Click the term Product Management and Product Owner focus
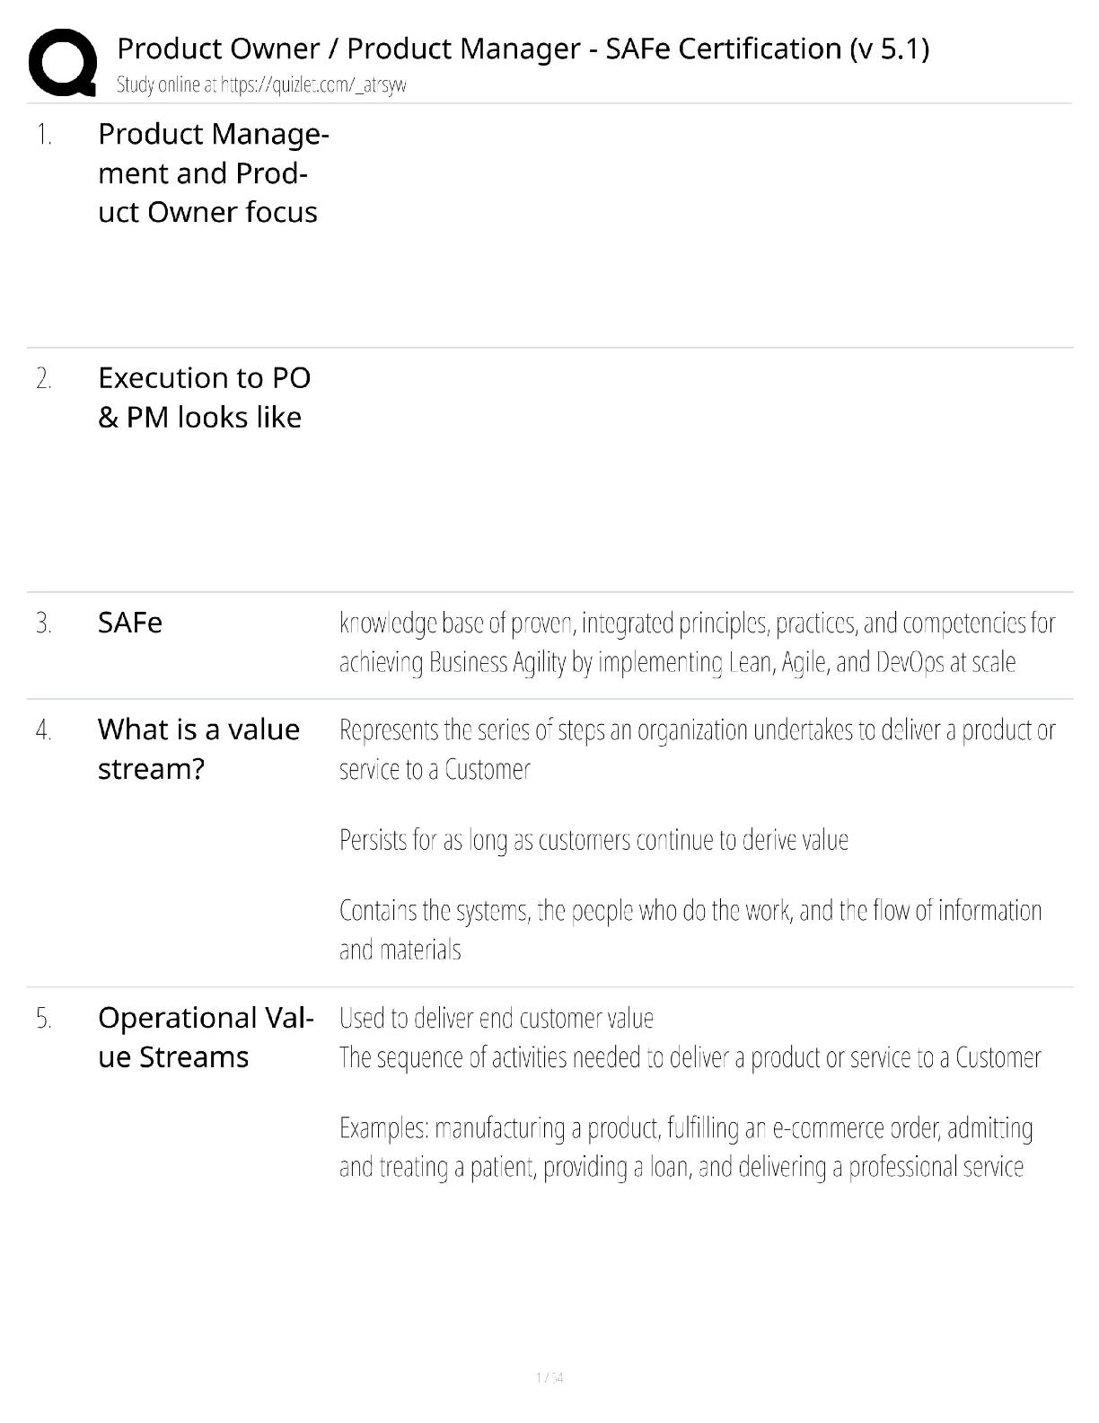Viewport: 1099px width, 1423px height. 213,172
